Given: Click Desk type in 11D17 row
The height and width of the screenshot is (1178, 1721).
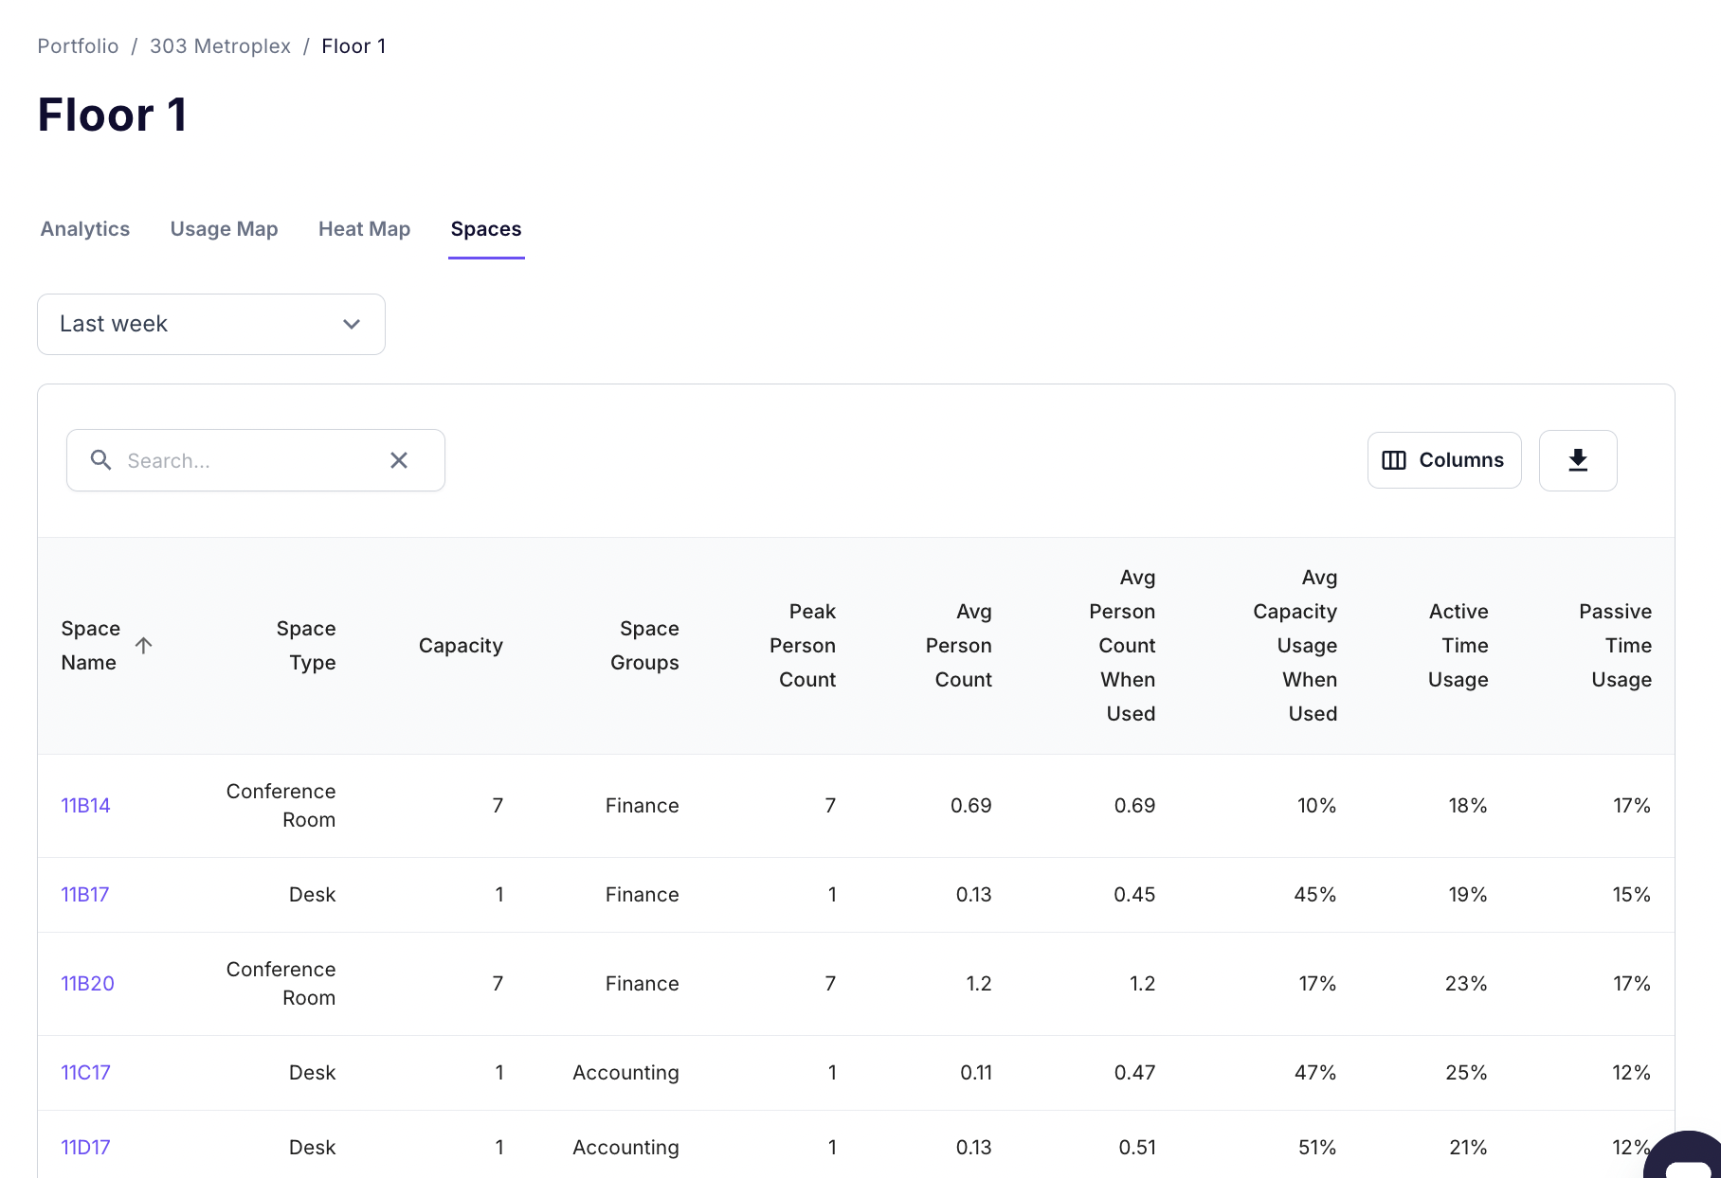Looking at the screenshot, I should click(313, 1148).
